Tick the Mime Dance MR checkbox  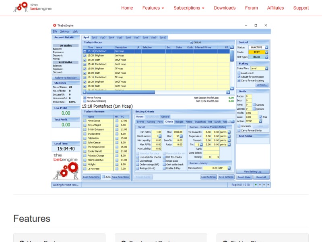117,121
